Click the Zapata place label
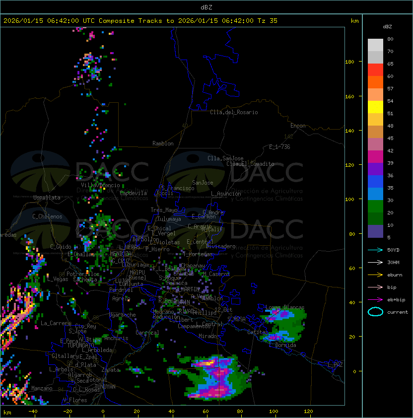 [110, 370]
